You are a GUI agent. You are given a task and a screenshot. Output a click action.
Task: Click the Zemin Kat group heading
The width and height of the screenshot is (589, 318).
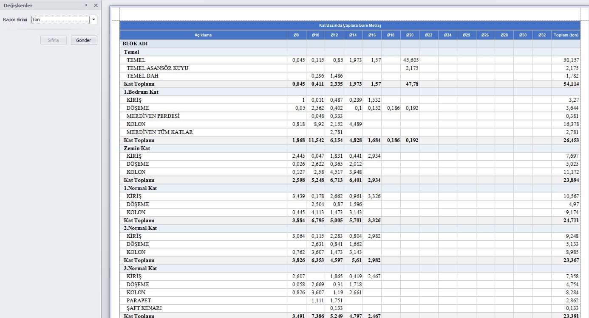pyautogui.click(x=137, y=148)
